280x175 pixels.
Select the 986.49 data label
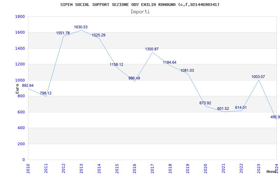tap(134, 78)
